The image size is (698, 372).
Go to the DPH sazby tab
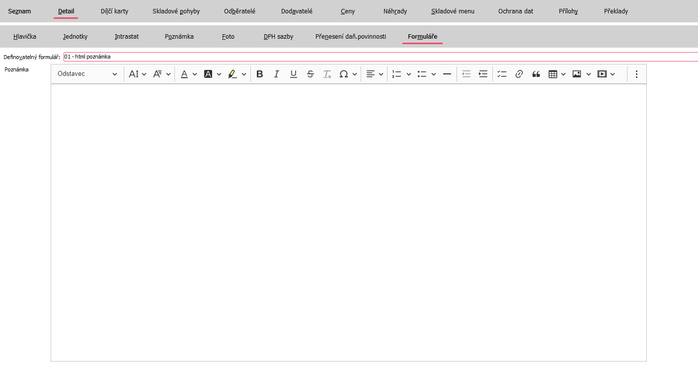[x=278, y=36]
